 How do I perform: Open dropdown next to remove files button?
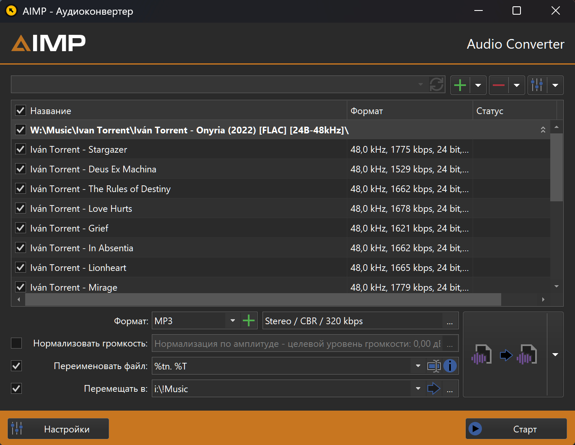click(x=517, y=85)
